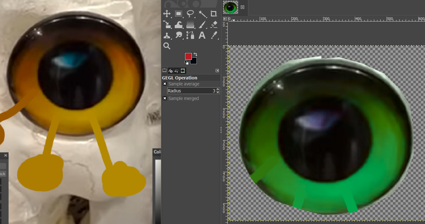Switch to the Tool Options tab
This screenshot has width=425, height=224.
pyautogui.click(x=164, y=71)
